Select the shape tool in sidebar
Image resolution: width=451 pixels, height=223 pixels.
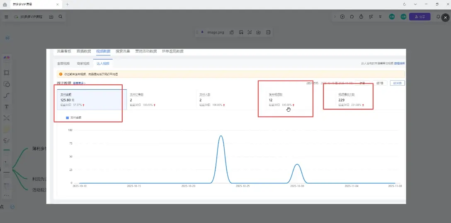(7, 84)
